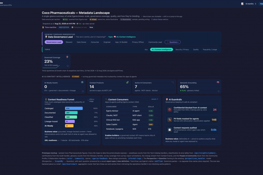
Task: Select the Security / Privacy topic filter
Action: pyautogui.click(x=182, y=50)
